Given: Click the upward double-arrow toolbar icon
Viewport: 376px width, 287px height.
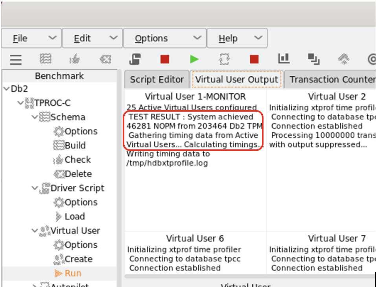Looking at the screenshot, I should coord(344,59).
